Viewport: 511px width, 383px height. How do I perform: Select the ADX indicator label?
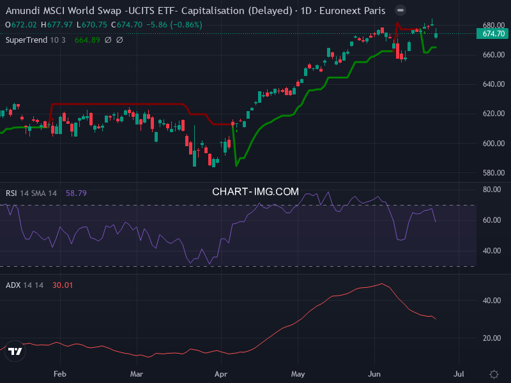point(13,285)
